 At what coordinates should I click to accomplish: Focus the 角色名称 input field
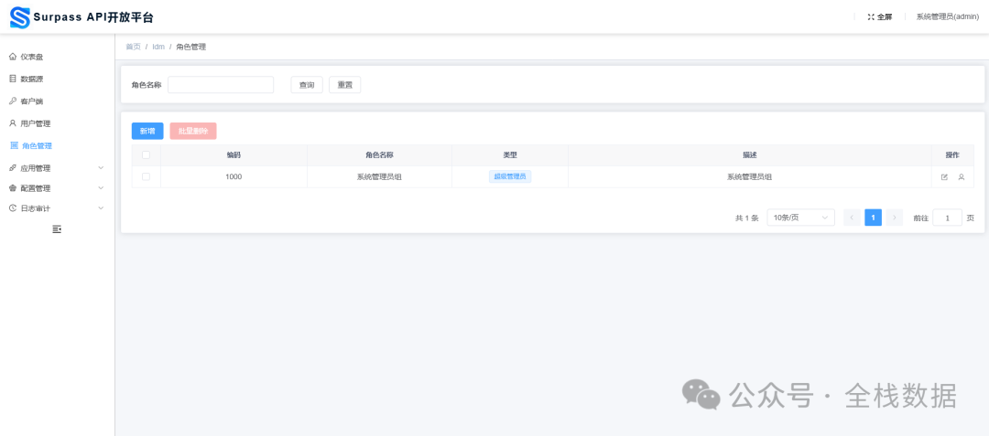tap(221, 85)
